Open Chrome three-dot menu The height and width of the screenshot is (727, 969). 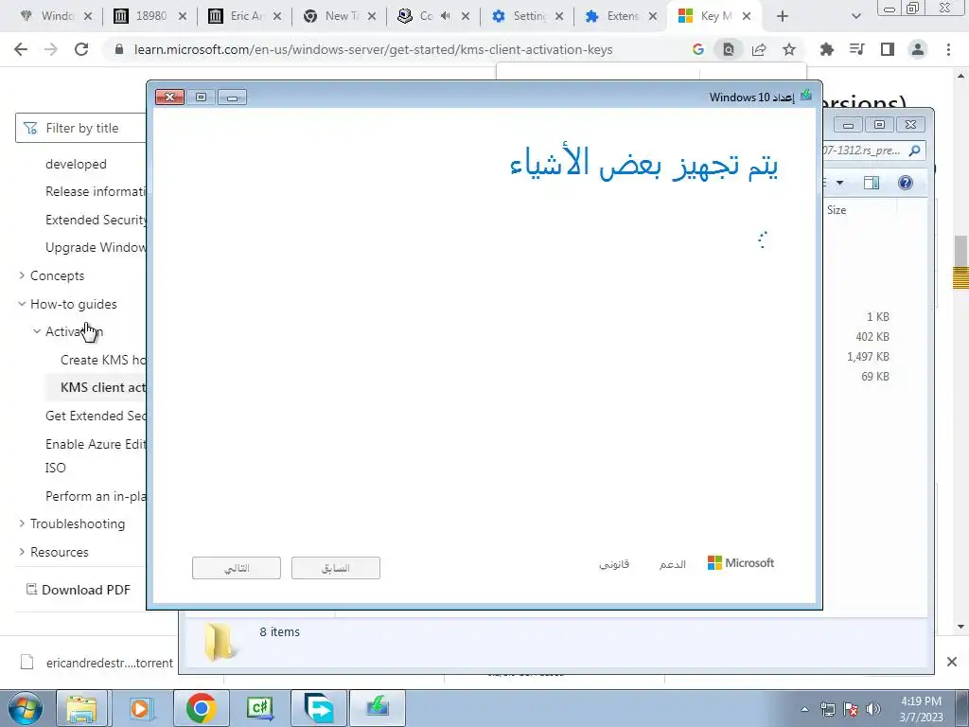pyautogui.click(x=948, y=49)
